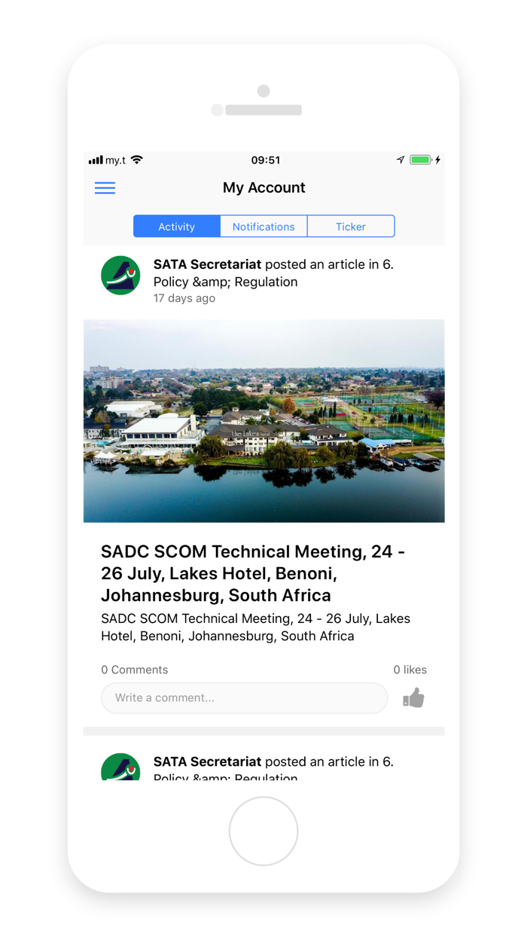View the 0 likes count

coord(410,670)
